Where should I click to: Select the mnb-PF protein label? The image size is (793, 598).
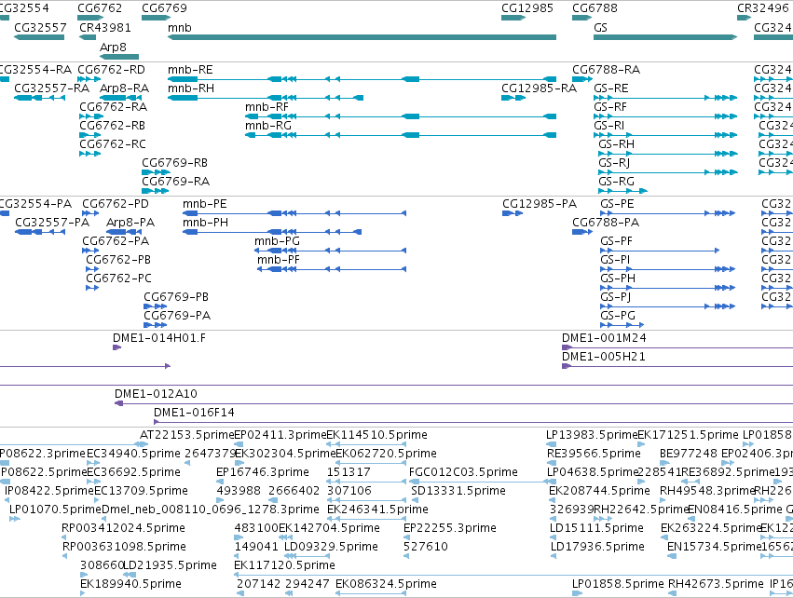[279, 260]
